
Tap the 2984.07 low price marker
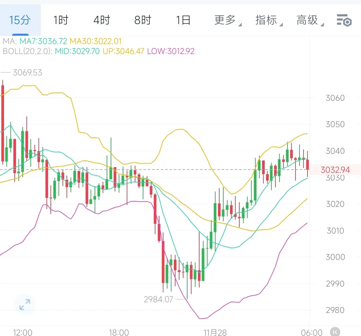[x=158, y=299]
